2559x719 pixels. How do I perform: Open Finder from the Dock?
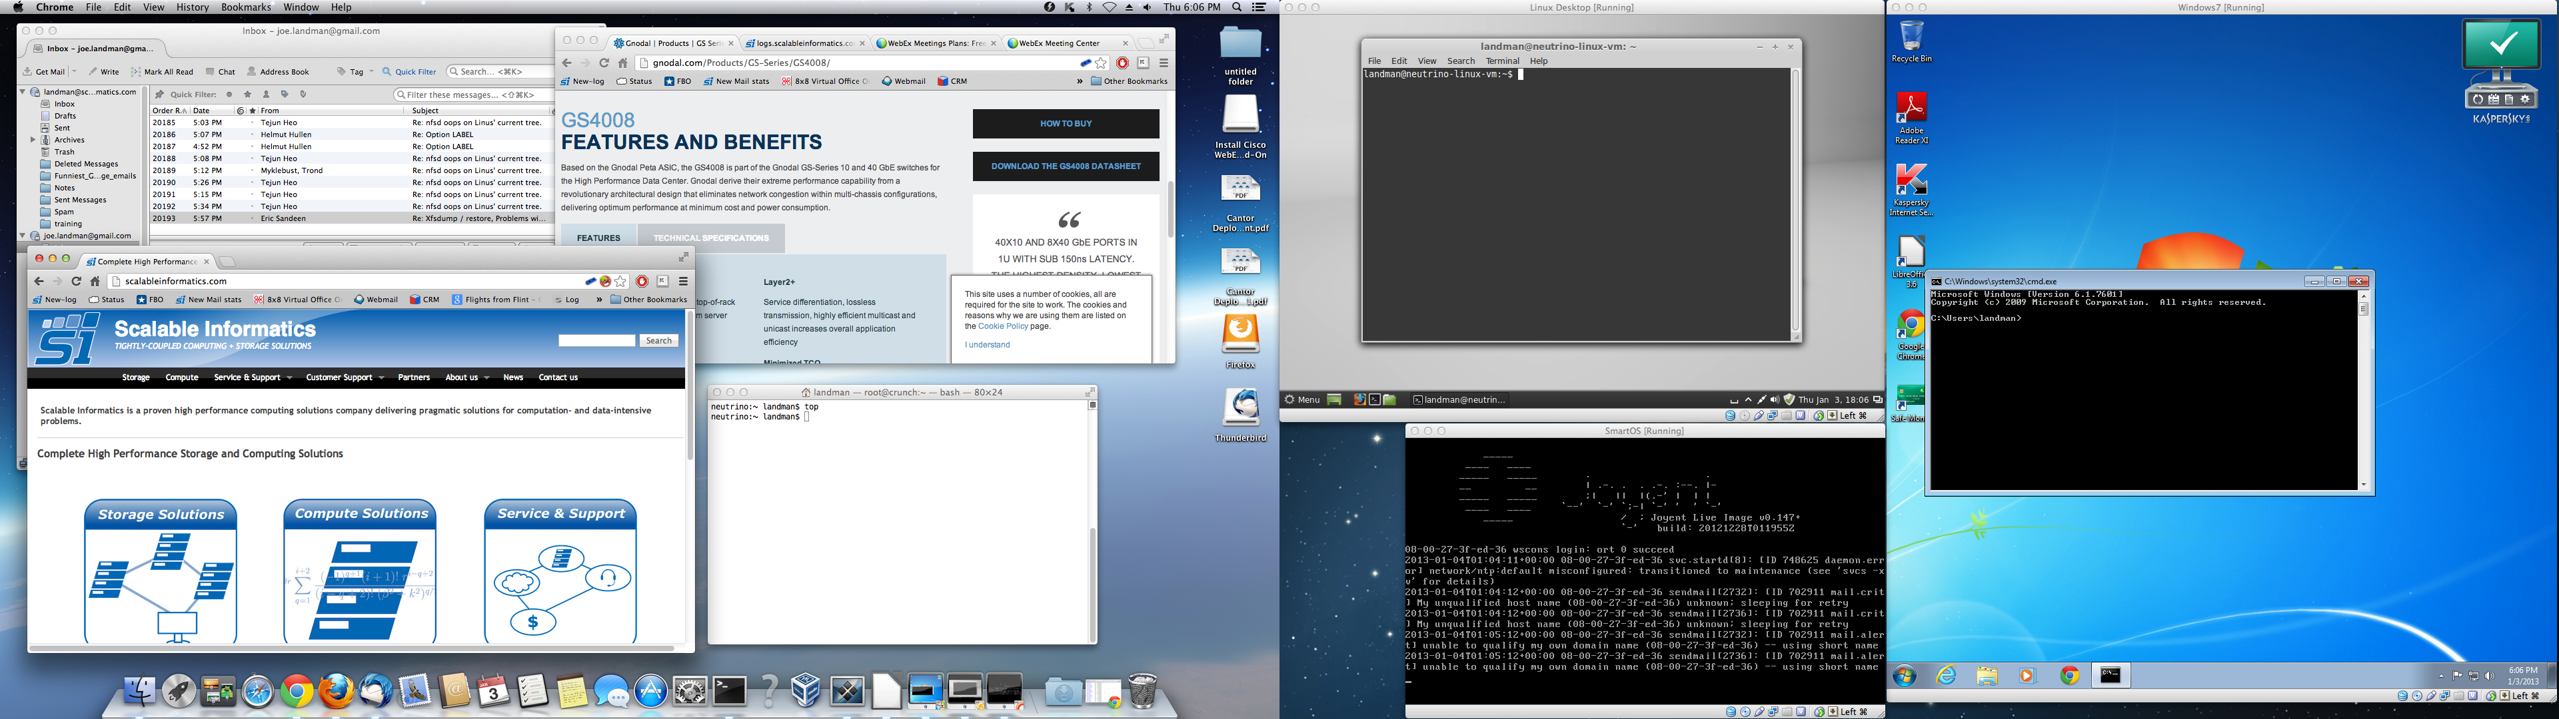[139, 691]
